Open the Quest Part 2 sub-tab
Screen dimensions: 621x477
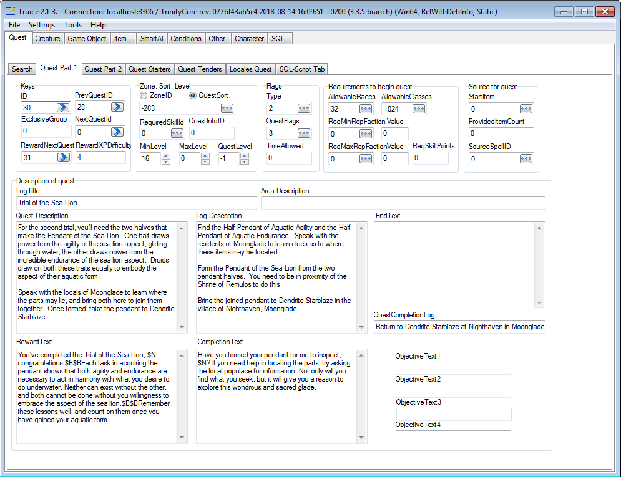click(103, 69)
